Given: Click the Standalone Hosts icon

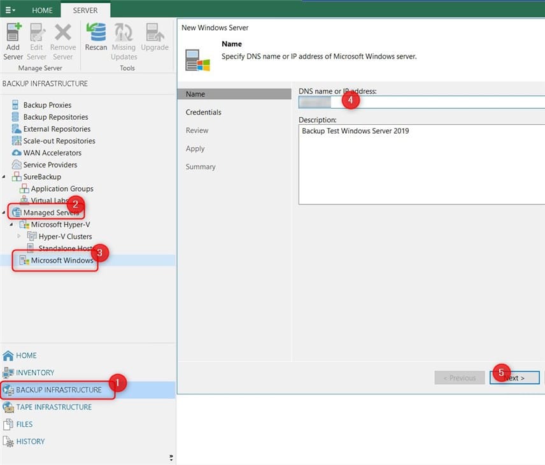Looking at the screenshot, I should pyautogui.click(x=31, y=248).
